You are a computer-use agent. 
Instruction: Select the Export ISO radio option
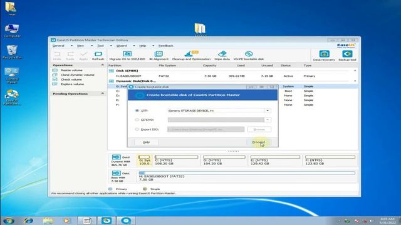click(x=137, y=129)
